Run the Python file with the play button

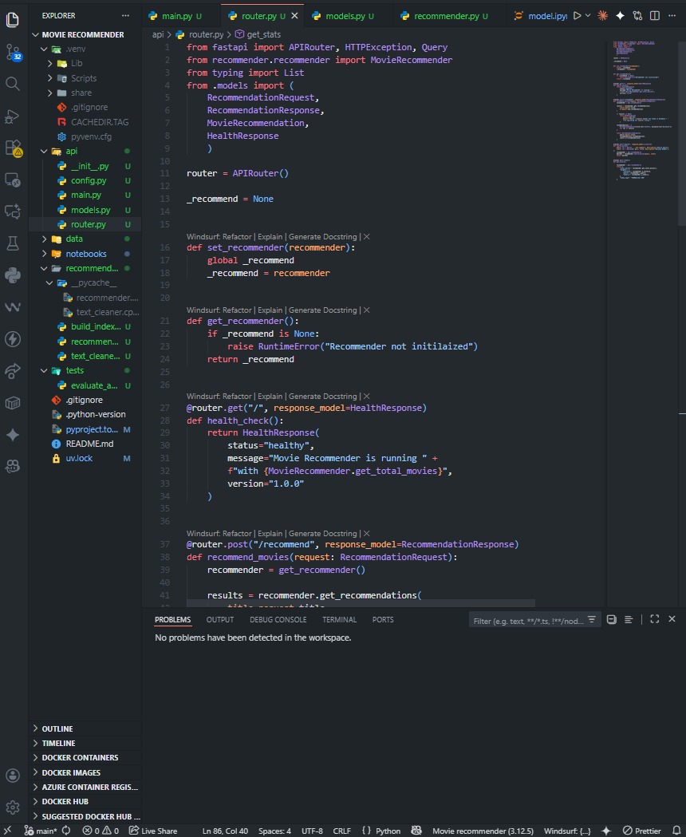tap(578, 15)
